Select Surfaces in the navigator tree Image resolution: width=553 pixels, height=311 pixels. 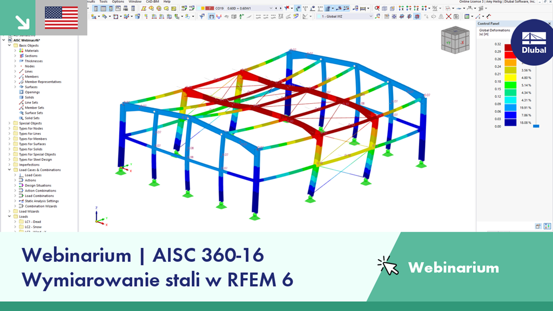click(31, 87)
